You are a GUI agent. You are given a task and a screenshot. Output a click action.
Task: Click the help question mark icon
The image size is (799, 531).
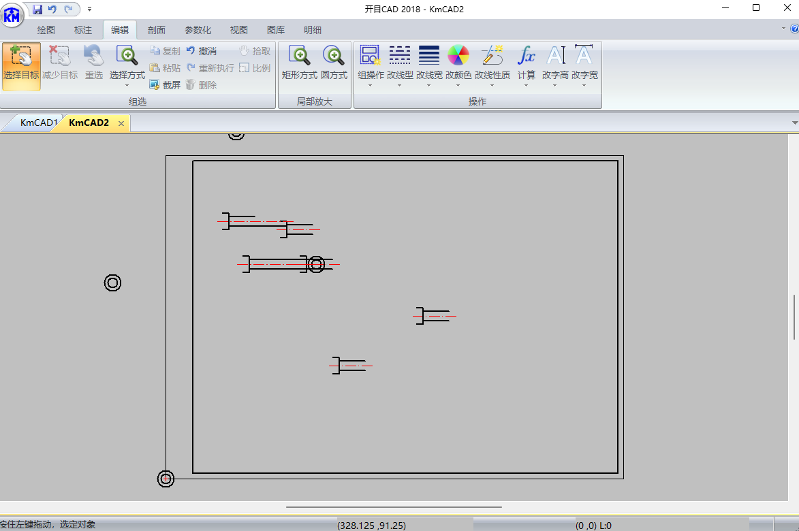click(x=794, y=29)
